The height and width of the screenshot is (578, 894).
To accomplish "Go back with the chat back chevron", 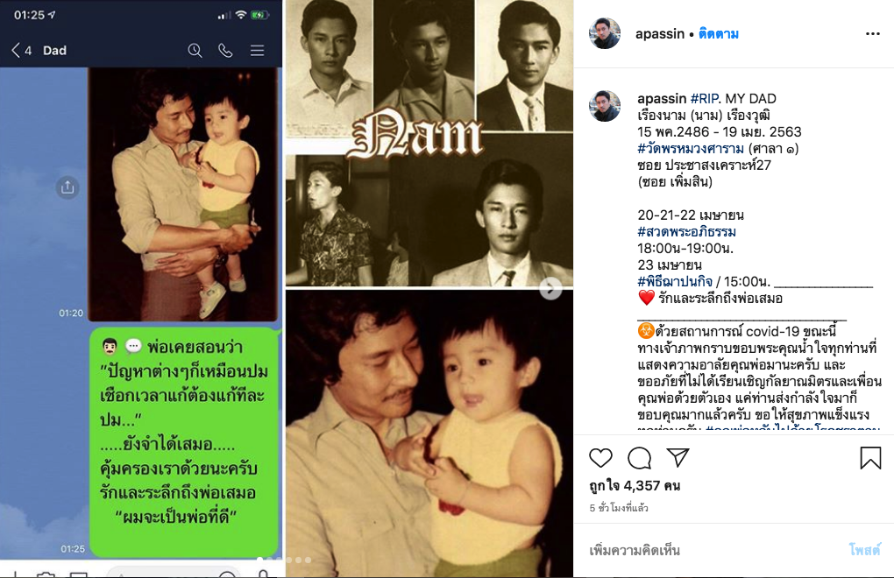I will 16,51.
